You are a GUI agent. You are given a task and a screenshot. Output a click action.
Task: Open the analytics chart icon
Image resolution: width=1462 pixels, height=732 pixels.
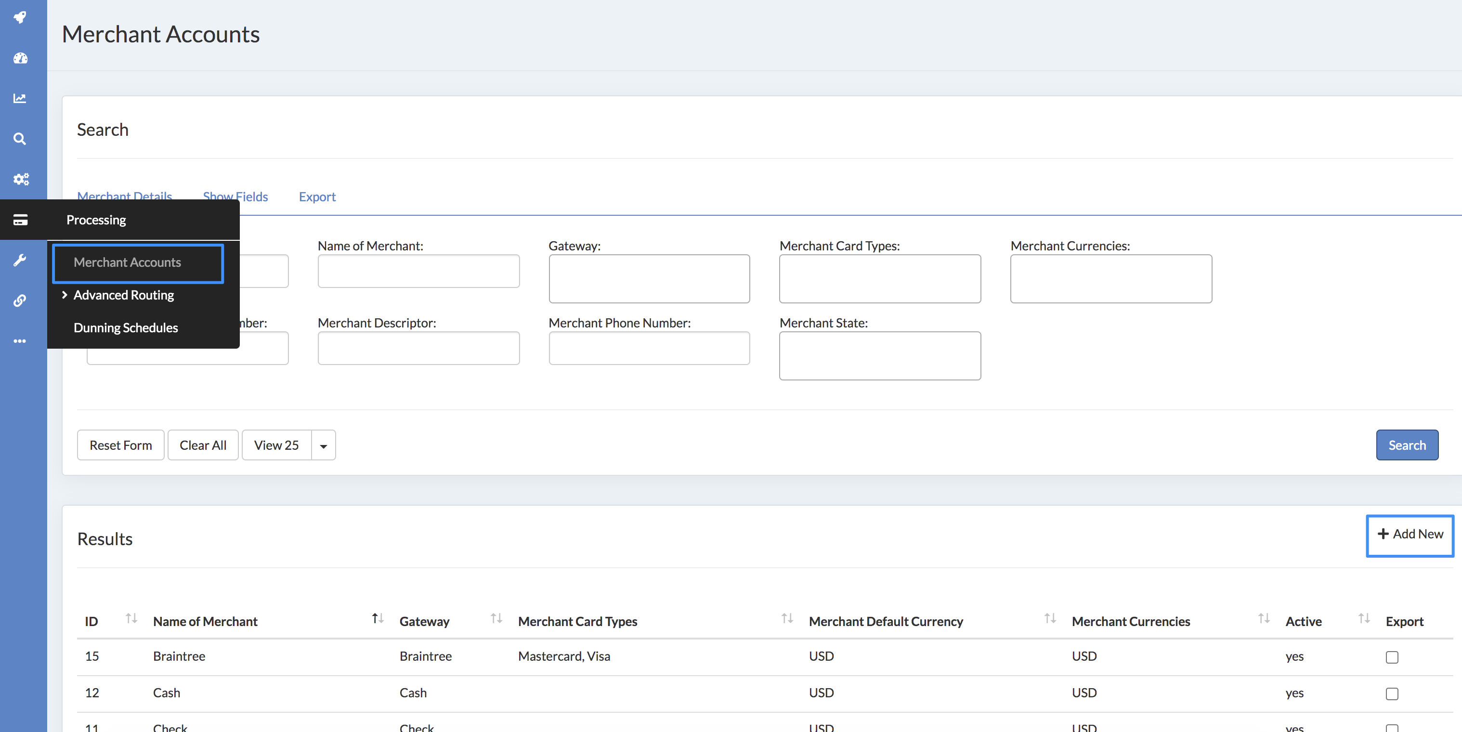pyautogui.click(x=20, y=98)
